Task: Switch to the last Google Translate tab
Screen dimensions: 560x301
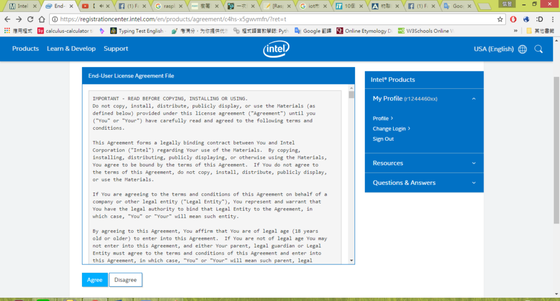Action: 459,6
